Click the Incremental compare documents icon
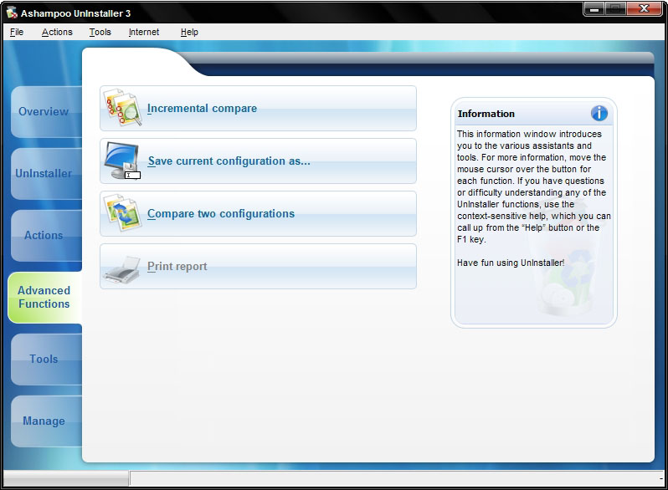Viewport: 668px width, 490px height. coord(122,108)
